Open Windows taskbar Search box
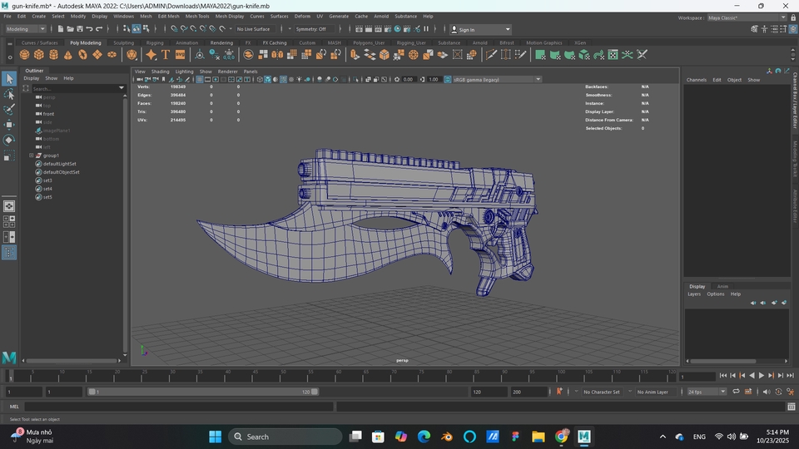 click(285, 437)
